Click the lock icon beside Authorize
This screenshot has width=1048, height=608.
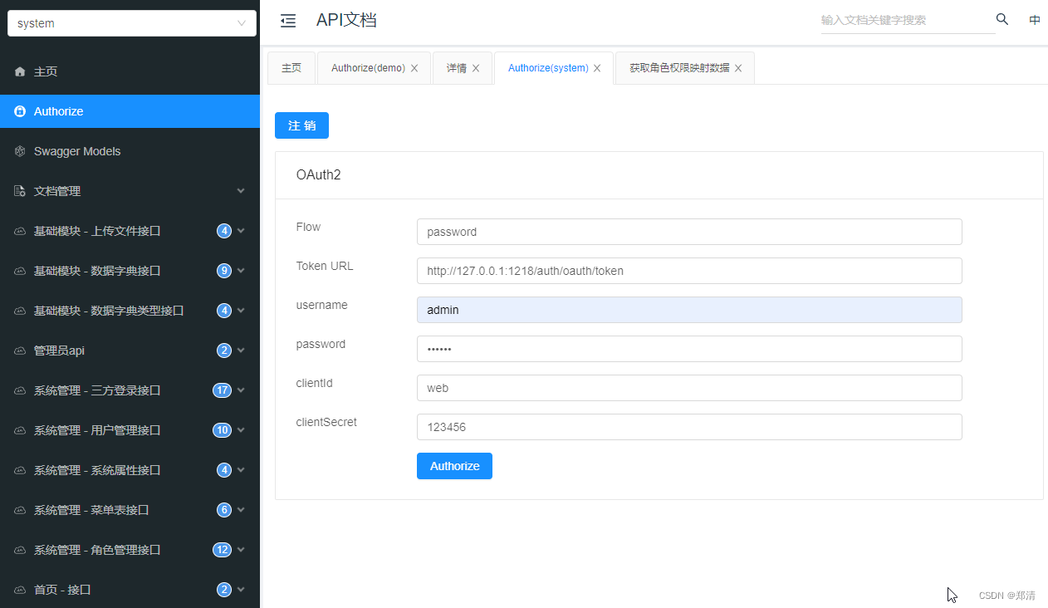[20, 112]
